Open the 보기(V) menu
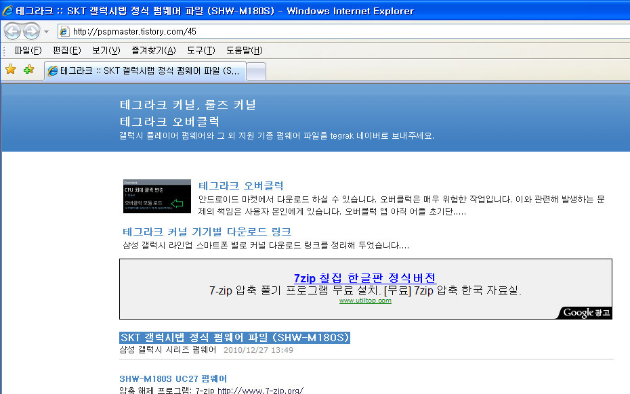 106,51
